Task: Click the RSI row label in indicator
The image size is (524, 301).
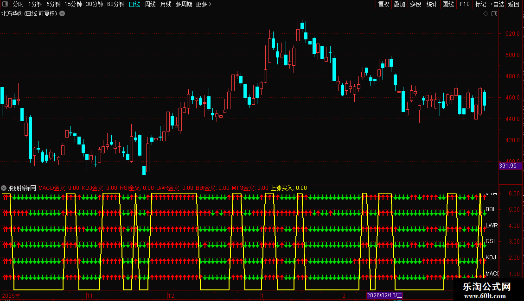Action: (490, 241)
